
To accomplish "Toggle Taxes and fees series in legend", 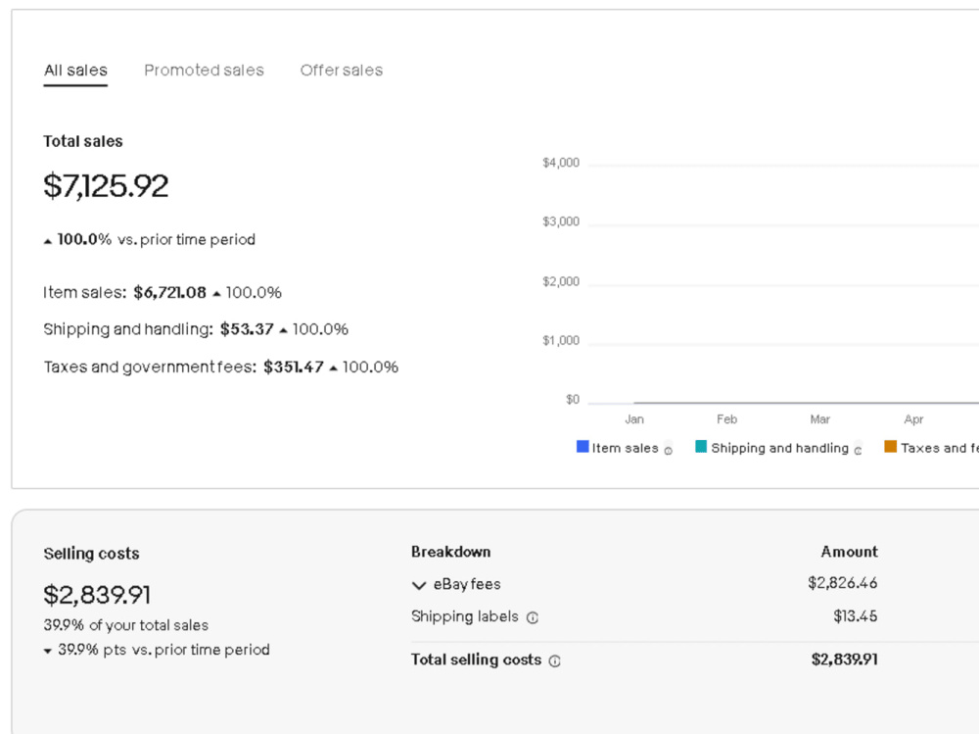I will pyautogui.click(x=931, y=448).
